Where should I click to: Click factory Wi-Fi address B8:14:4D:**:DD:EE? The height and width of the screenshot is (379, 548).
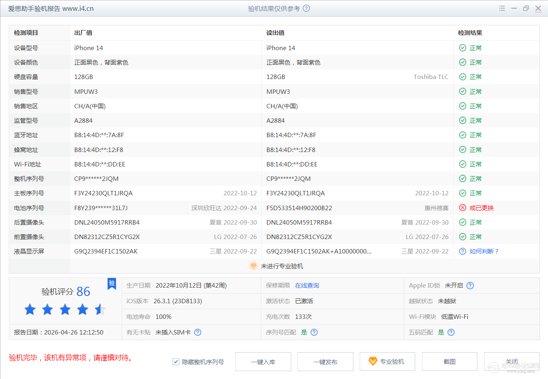point(100,164)
